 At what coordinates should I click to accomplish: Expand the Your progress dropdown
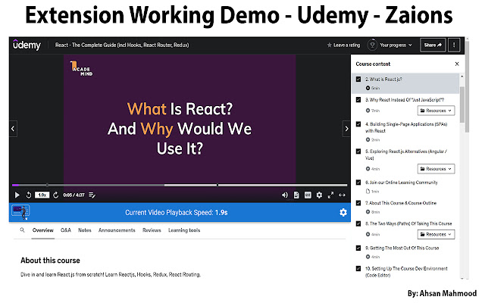click(396, 45)
